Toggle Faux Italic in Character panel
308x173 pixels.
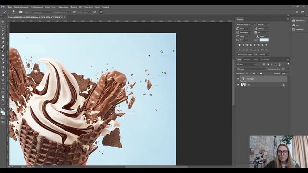point(243,45)
